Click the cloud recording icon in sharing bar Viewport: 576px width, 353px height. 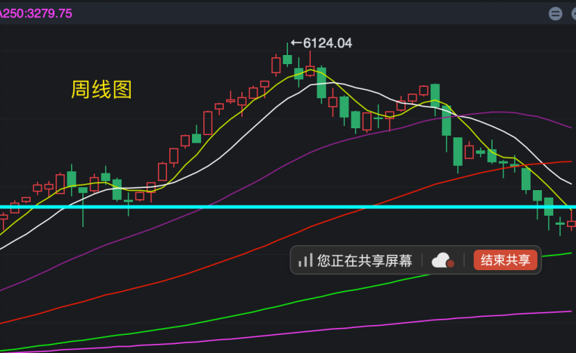coord(443,260)
